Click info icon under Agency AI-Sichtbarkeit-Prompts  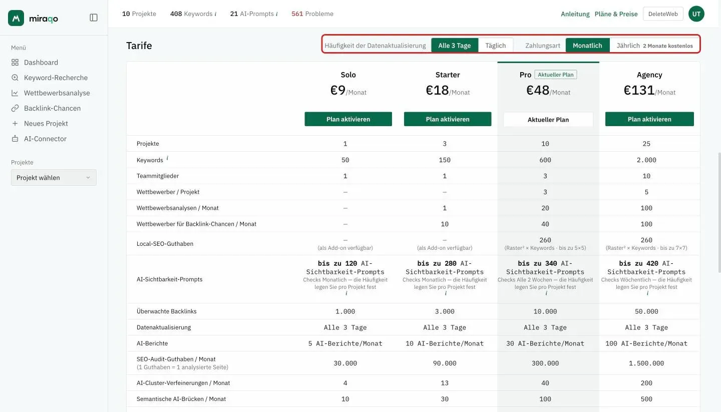tap(647, 293)
